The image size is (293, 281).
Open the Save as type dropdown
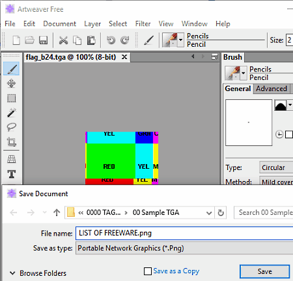[x=184, y=248]
